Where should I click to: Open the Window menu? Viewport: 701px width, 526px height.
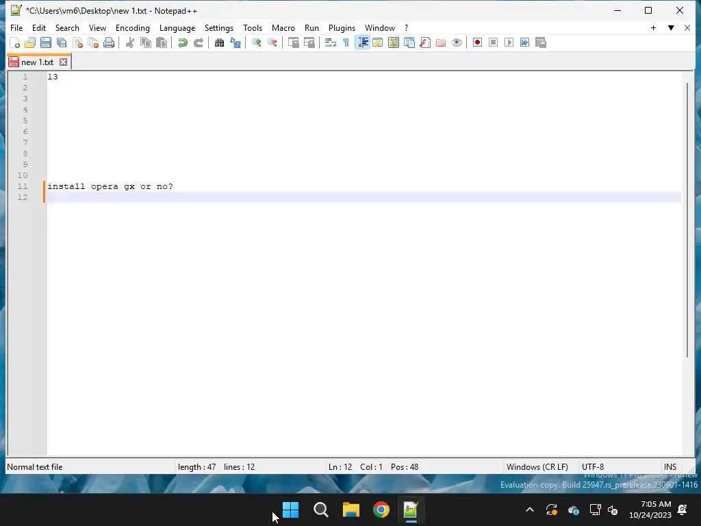380,27
